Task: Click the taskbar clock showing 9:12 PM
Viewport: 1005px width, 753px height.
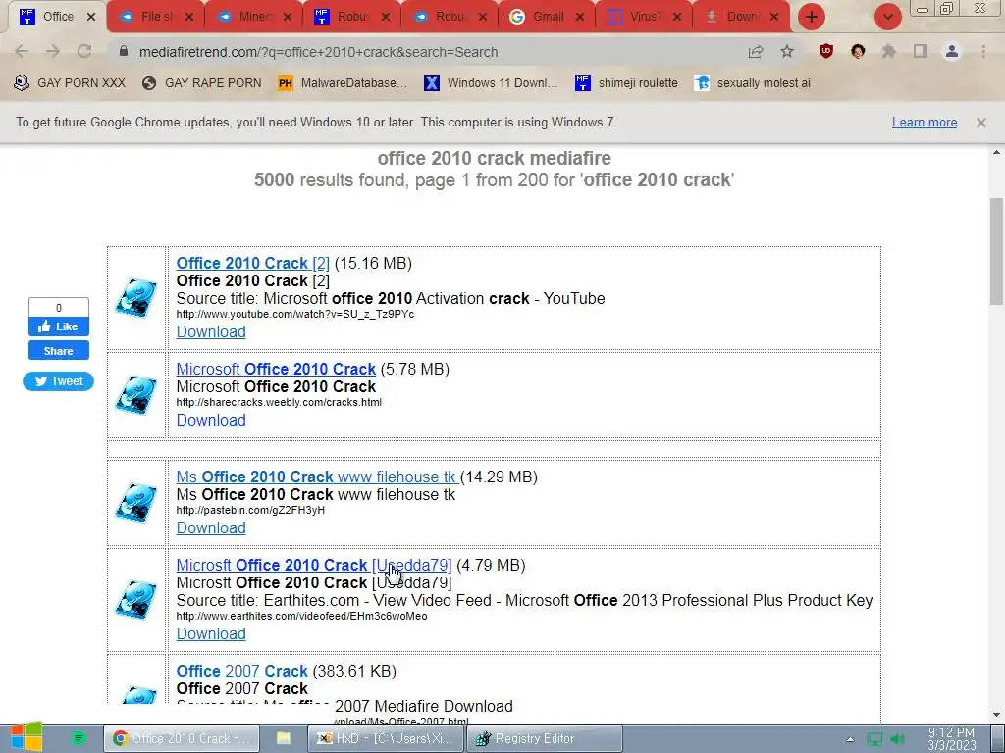Action: click(x=952, y=739)
